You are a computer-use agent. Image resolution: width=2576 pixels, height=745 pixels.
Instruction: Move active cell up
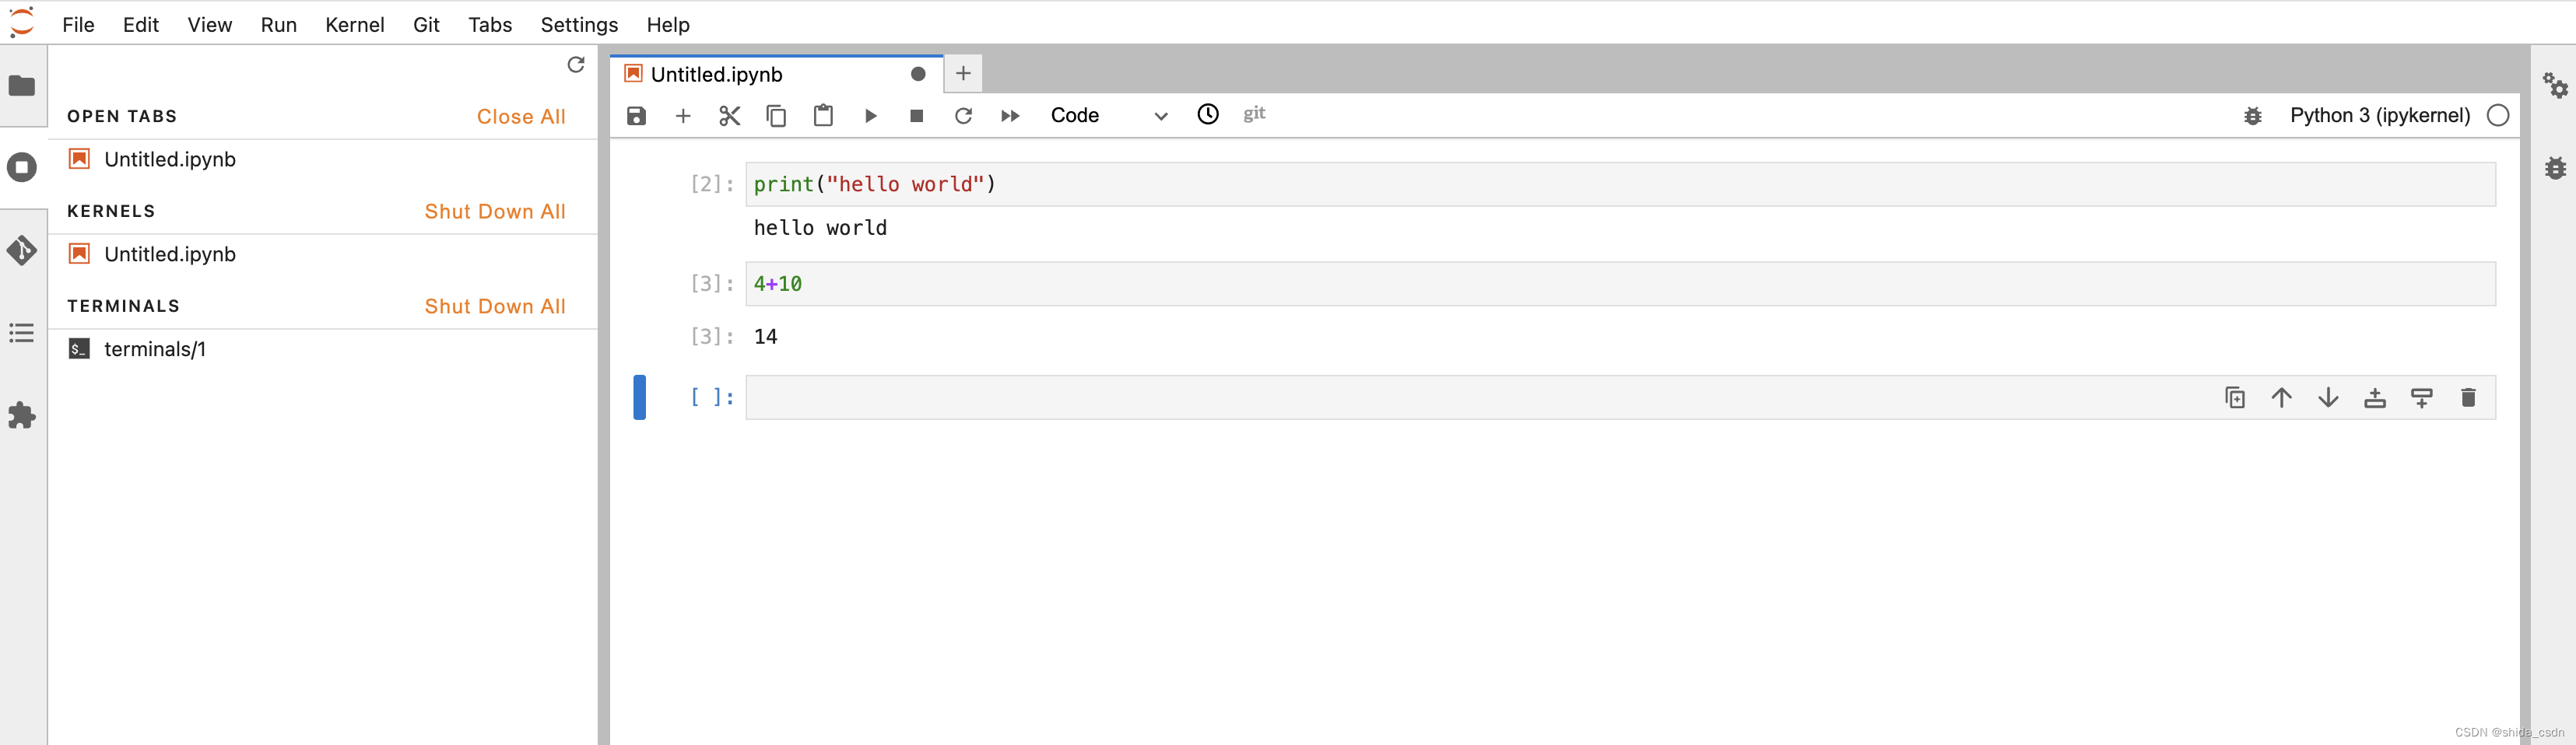tap(2281, 397)
